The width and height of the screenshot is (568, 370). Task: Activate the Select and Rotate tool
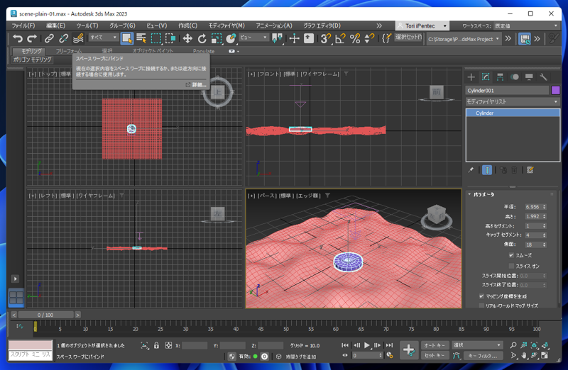tap(202, 38)
